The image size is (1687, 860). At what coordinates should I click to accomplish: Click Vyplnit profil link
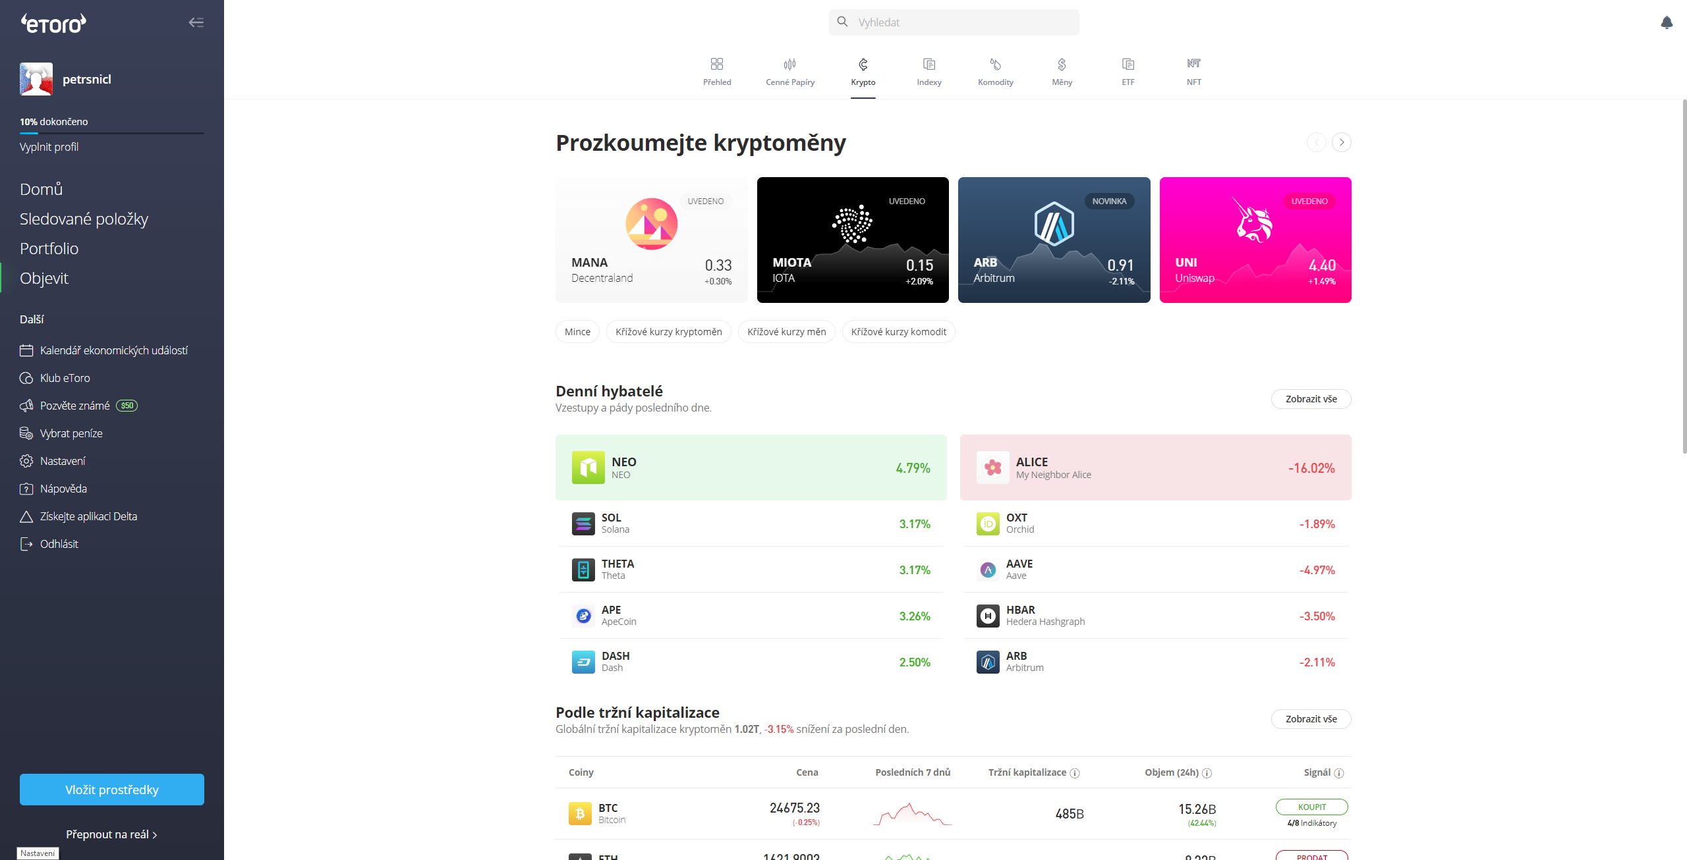(49, 147)
